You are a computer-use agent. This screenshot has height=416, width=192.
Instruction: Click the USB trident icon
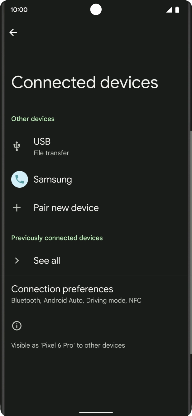pos(17,146)
